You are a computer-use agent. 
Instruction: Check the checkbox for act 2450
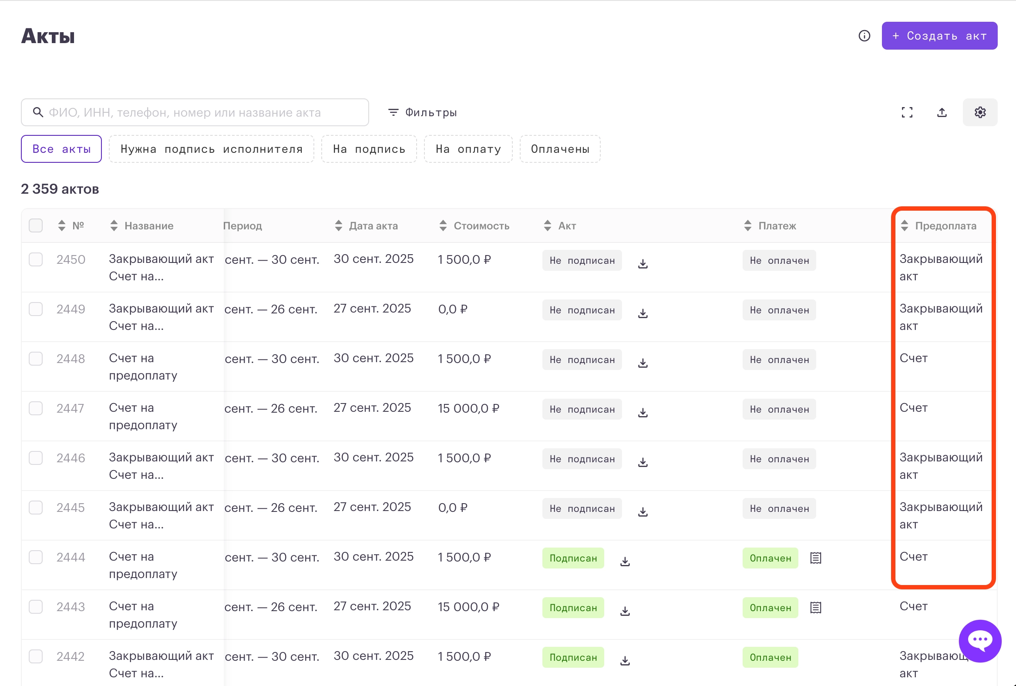[36, 259]
